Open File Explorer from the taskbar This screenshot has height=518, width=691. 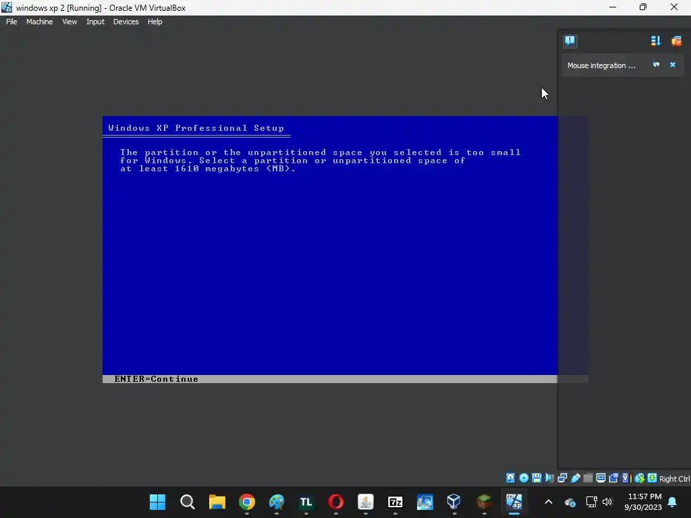click(x=217, y=502)
